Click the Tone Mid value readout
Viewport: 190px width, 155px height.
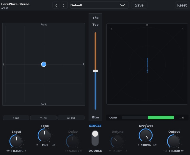point(45,145)
